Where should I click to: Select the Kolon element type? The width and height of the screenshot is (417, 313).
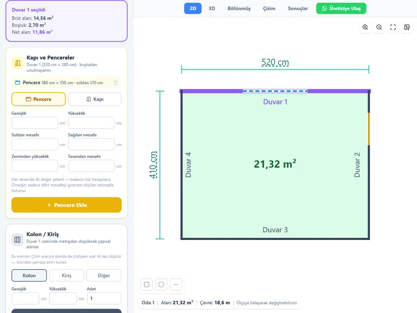29,276
